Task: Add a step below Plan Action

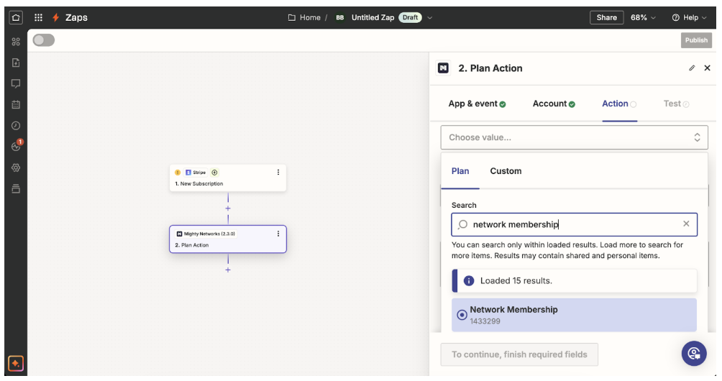Action: tap(228, 270)
